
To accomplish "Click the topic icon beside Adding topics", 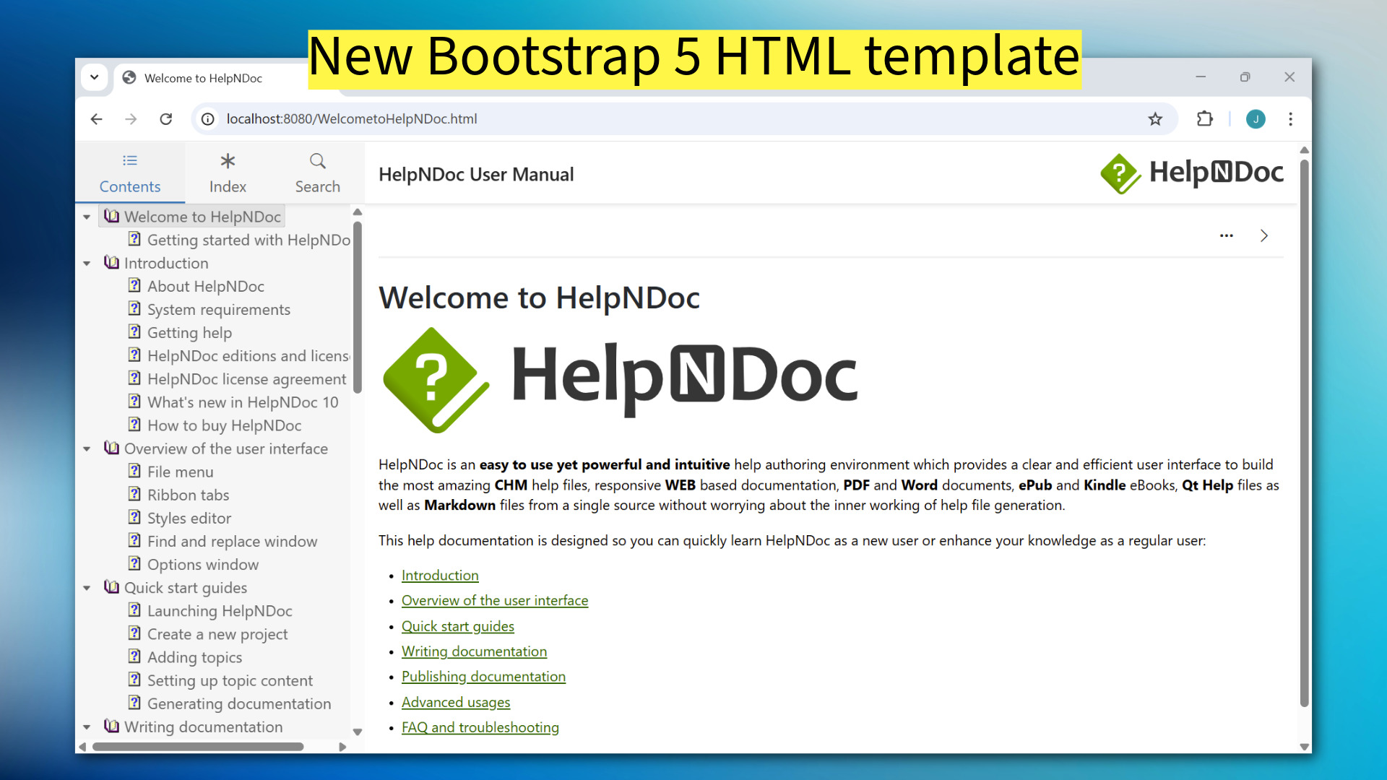I will [134, 656].
